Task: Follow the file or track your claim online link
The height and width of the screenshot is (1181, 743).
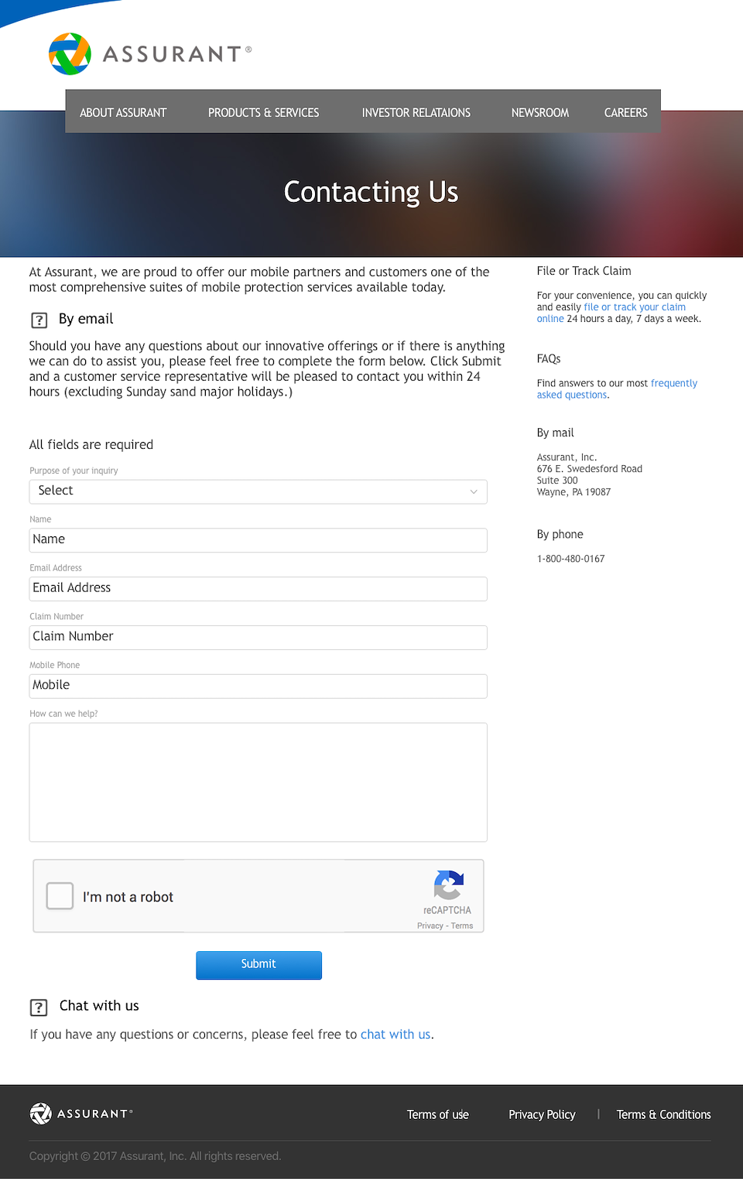Action: pos(611,313)
